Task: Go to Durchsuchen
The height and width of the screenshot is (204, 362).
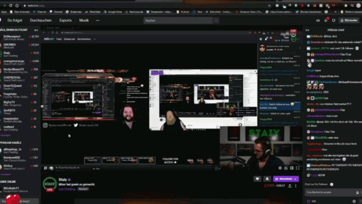Action: [x=41, y=20]
